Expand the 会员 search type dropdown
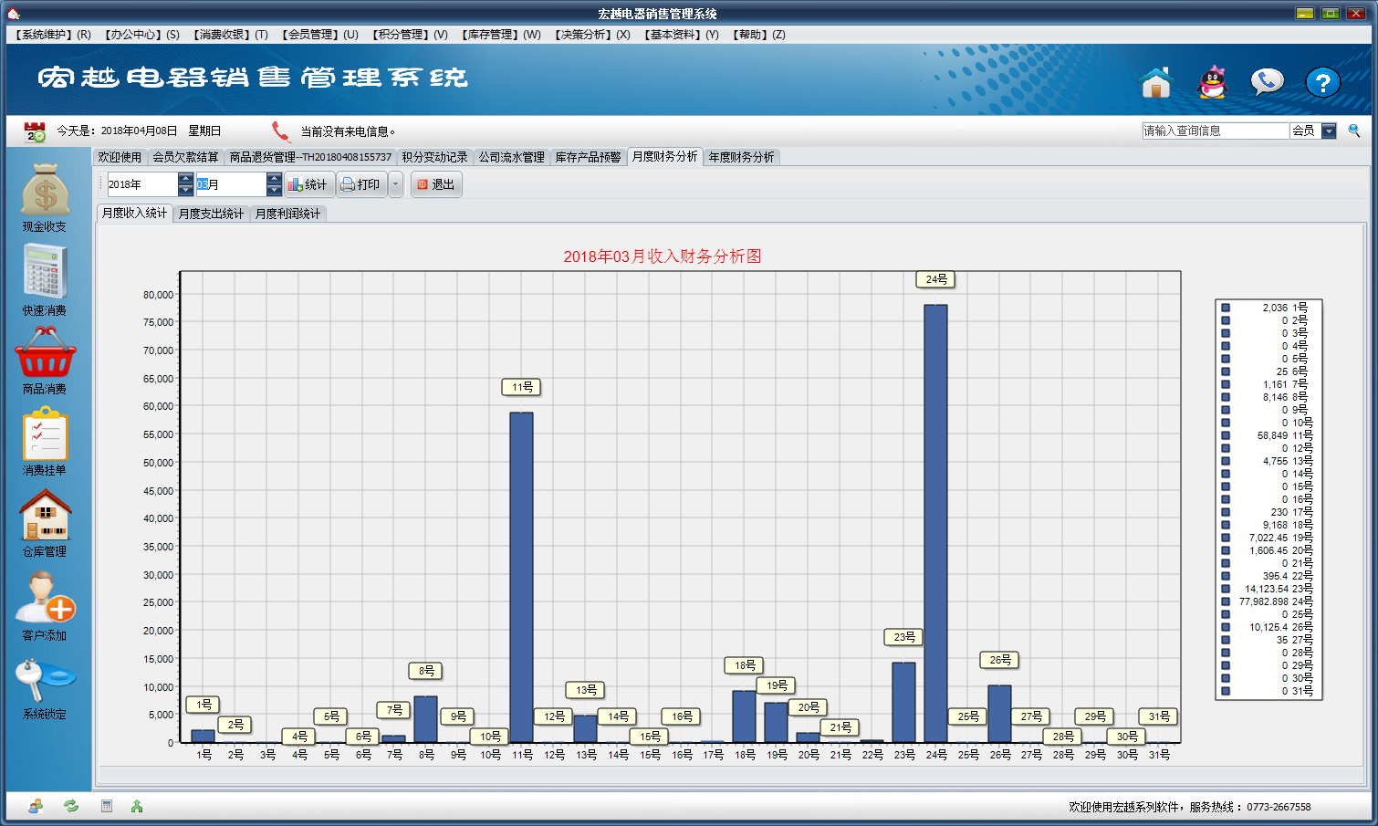 (x=1329, y=131)
